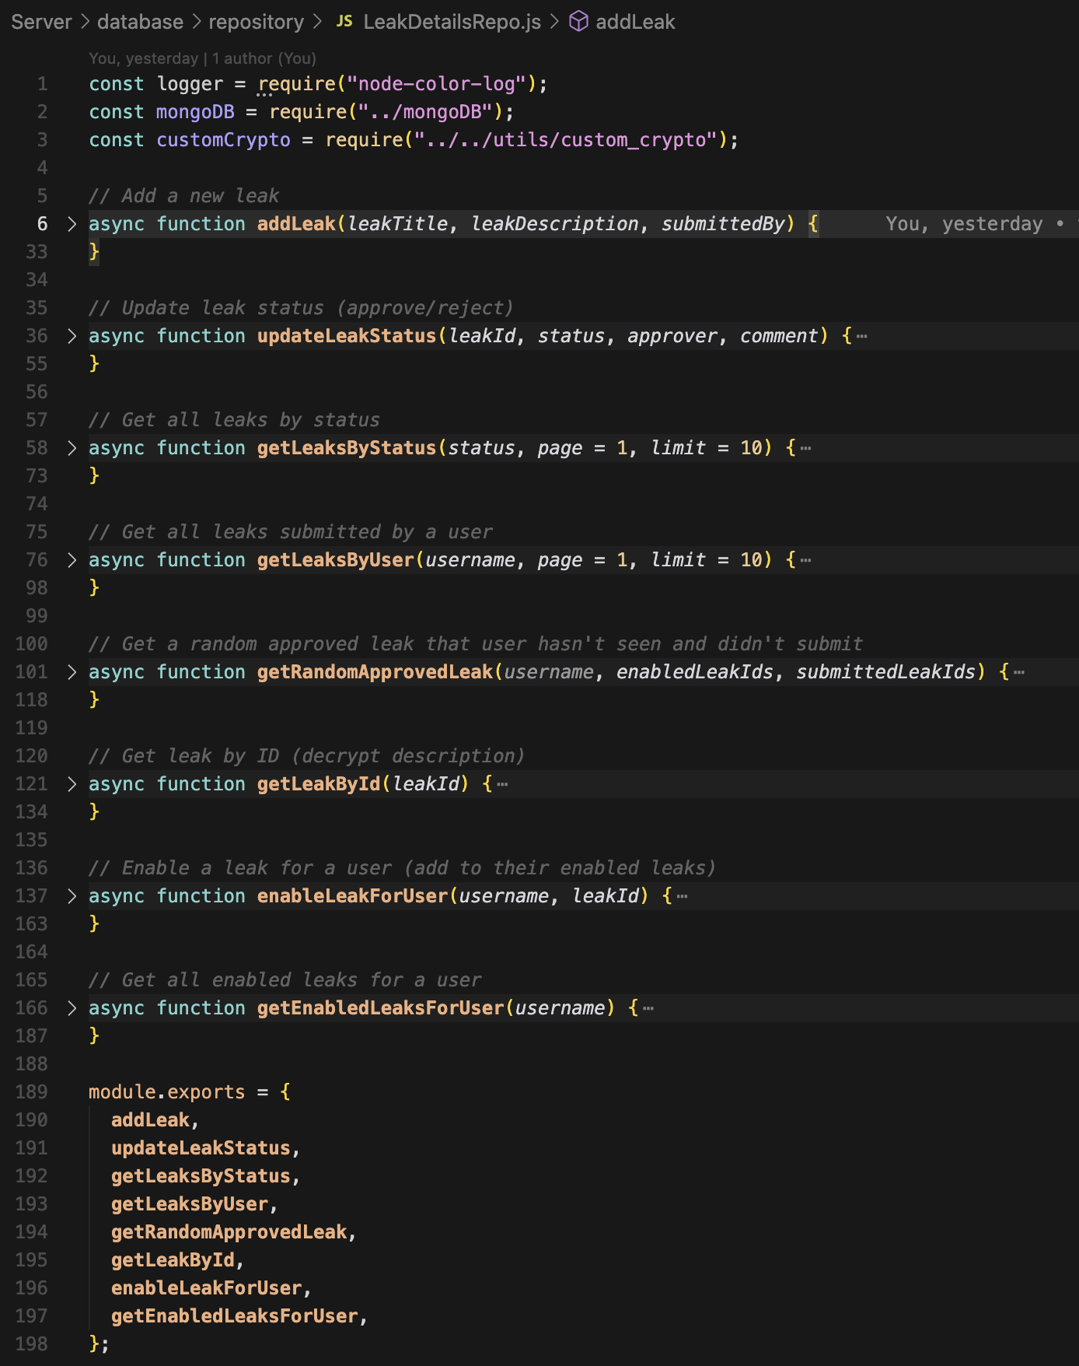Open the Server breadcrumb segment
Screen dimensions: 1079x1366
[41, 22]
